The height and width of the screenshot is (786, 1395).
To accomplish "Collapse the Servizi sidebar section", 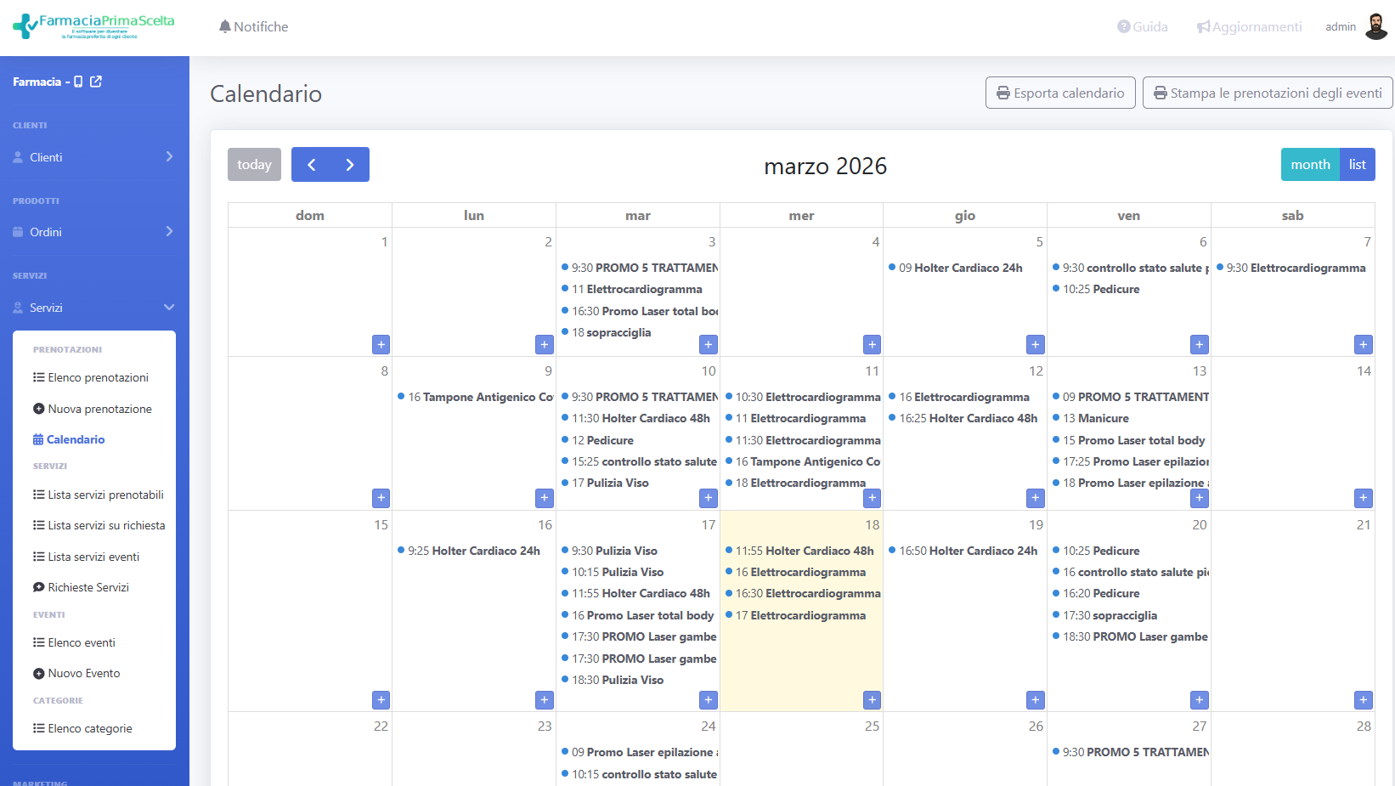I will coord(93,307).
